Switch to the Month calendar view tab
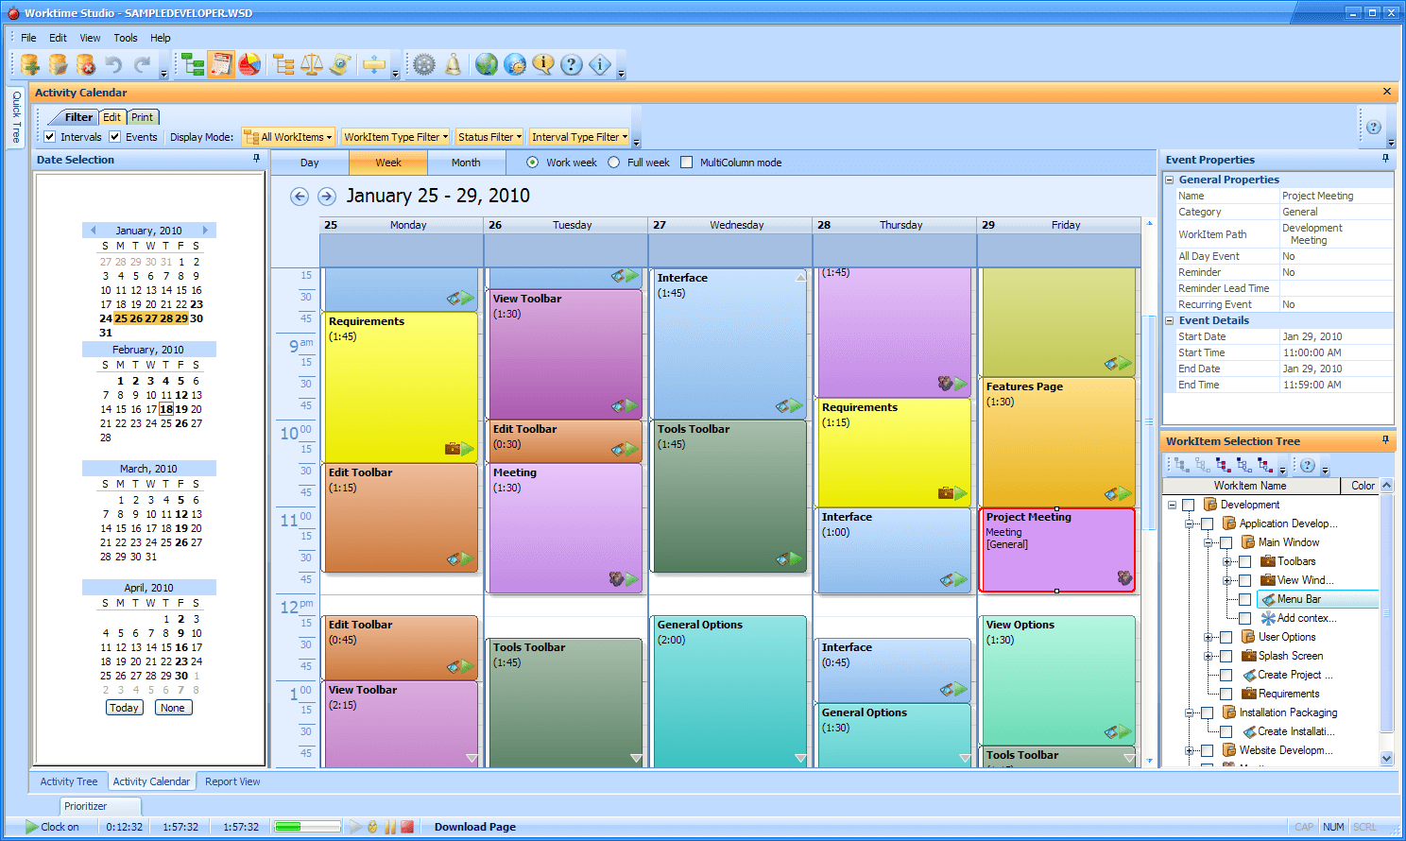1406x841 pixels. 467,162
